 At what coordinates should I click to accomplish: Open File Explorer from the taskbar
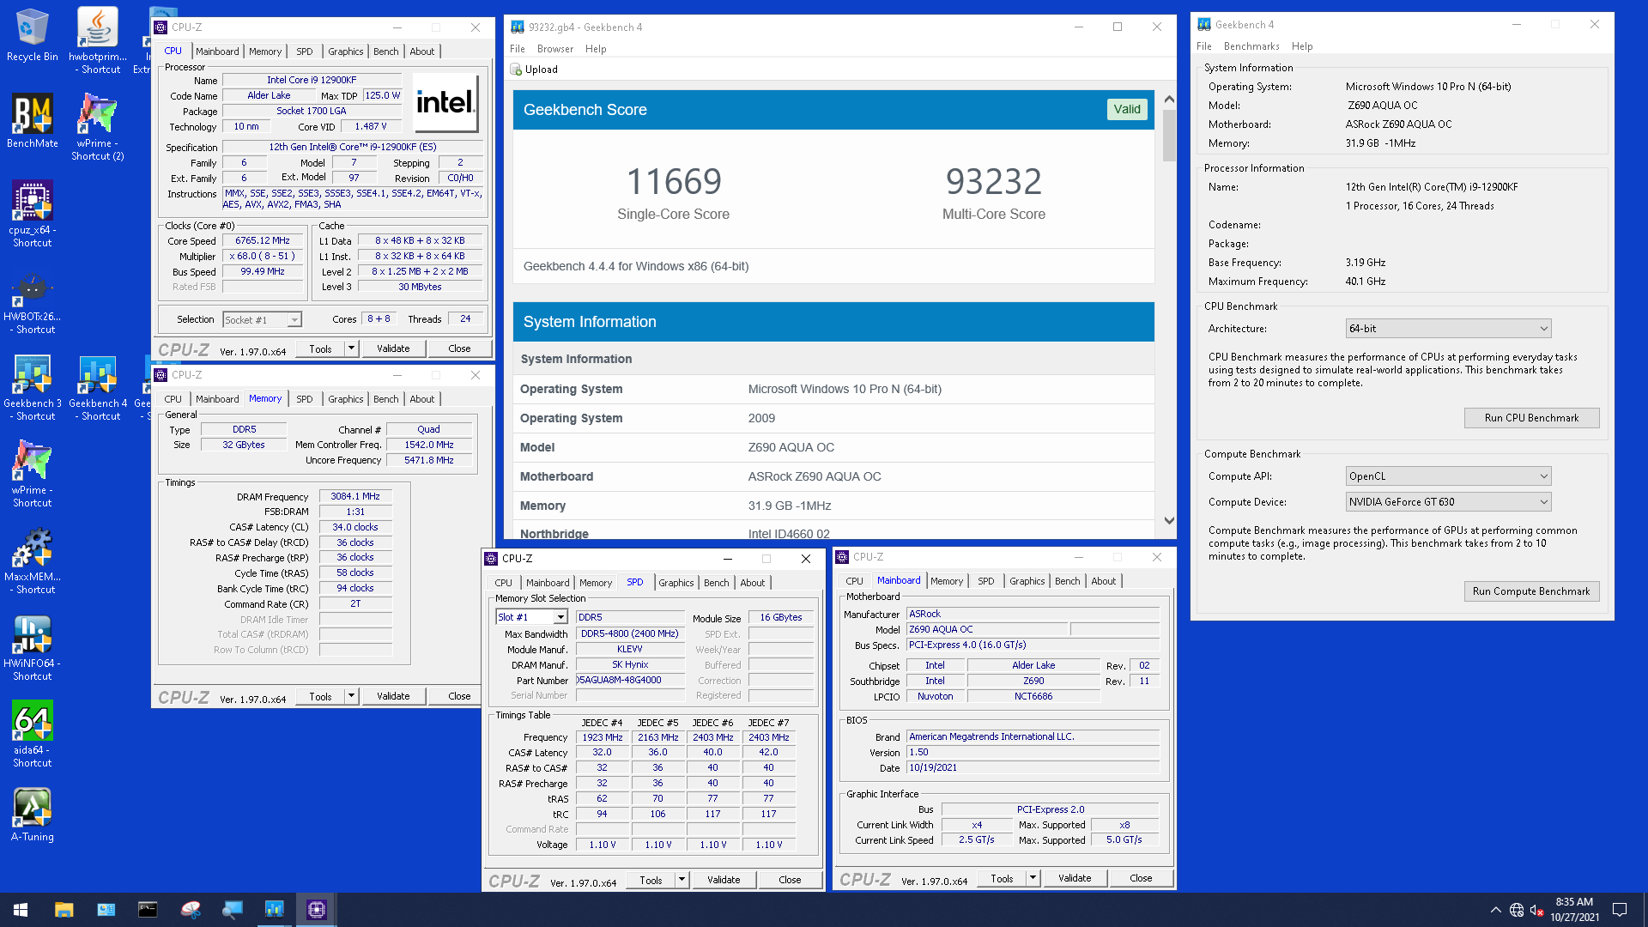[64, 910]
